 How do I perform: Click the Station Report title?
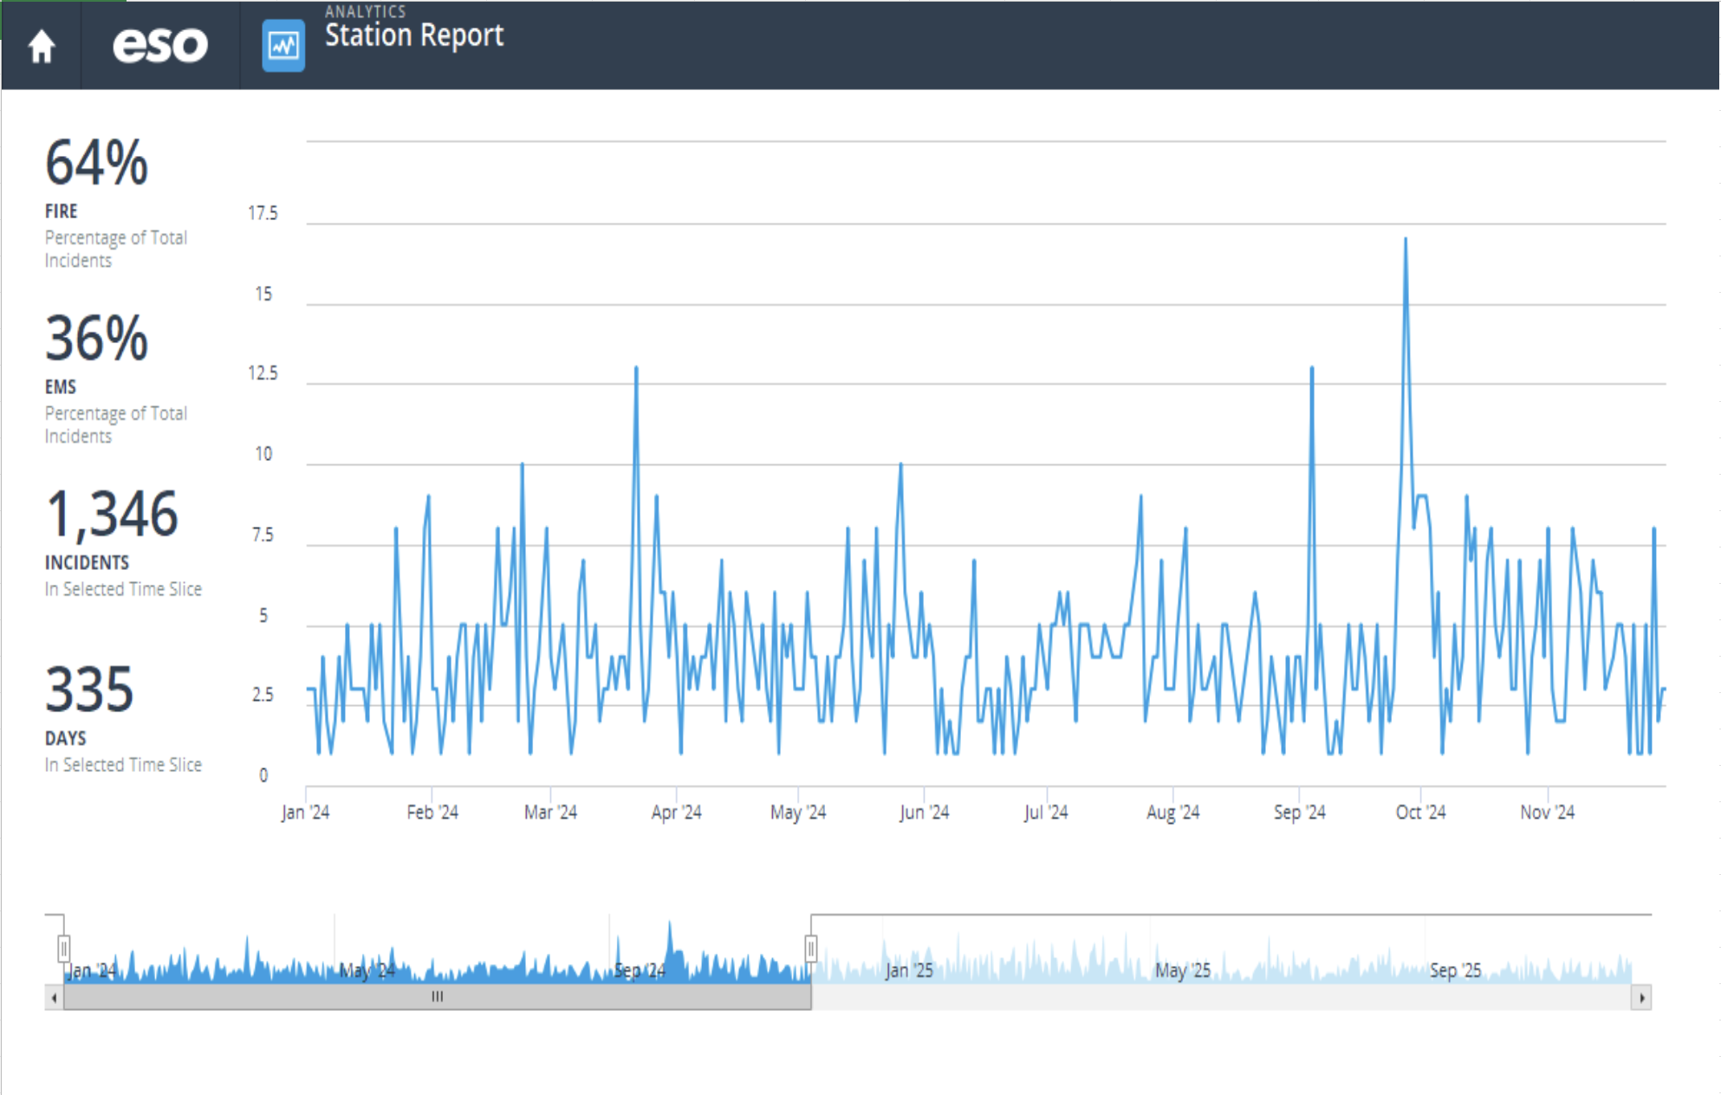pos(413,36)
